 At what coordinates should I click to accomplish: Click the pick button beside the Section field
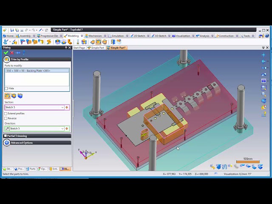coord(67,108)
